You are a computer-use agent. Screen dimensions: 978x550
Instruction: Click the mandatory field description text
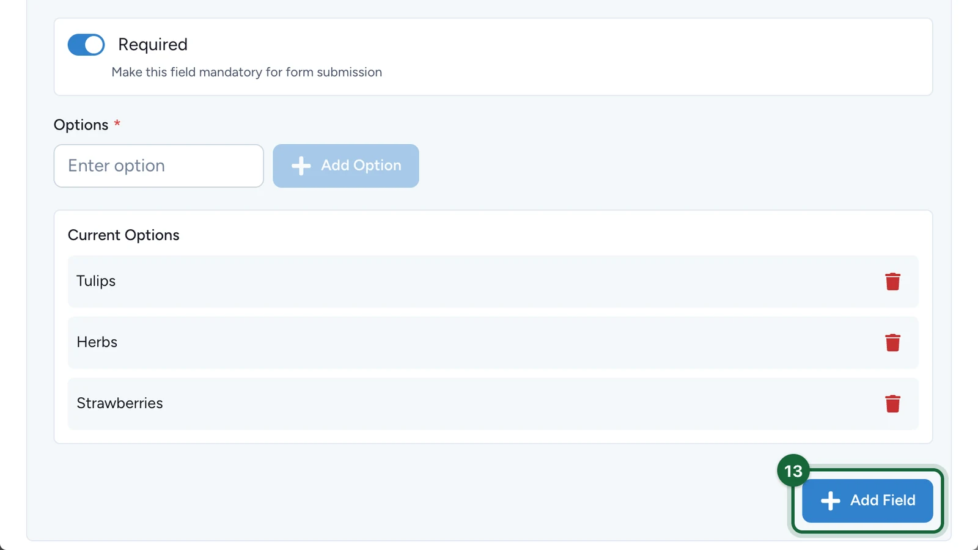click(x=247, y=72)
